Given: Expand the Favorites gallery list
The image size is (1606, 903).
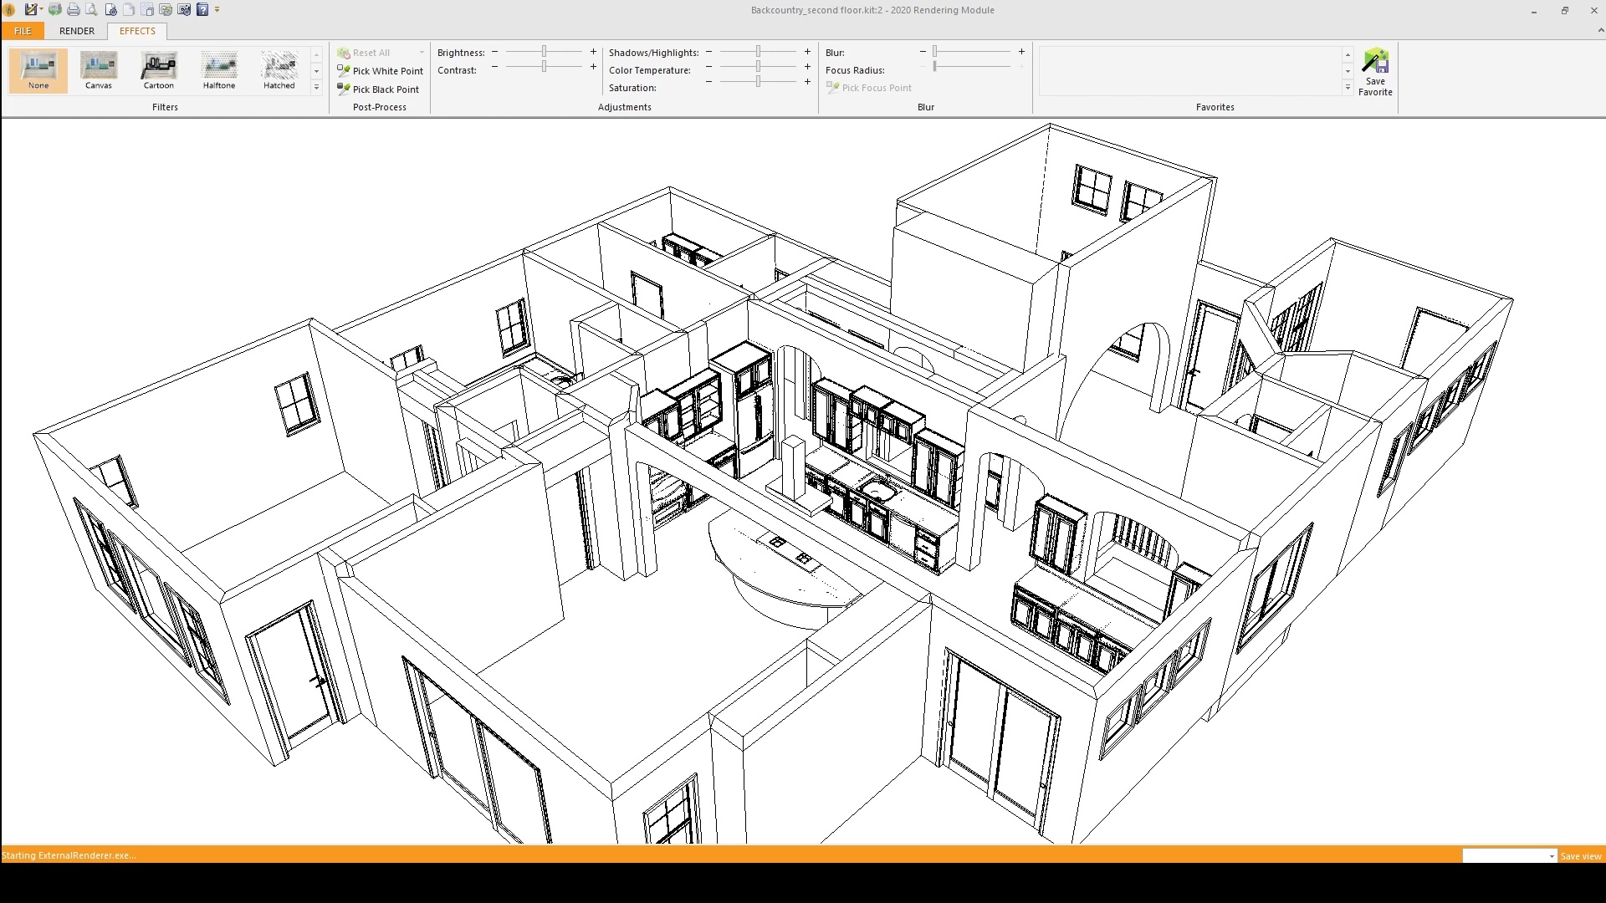Looking at the screenshot, I should tap(1348, 87).
